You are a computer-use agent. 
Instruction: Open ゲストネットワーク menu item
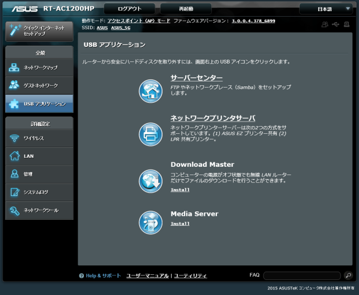tap(39, 85)
